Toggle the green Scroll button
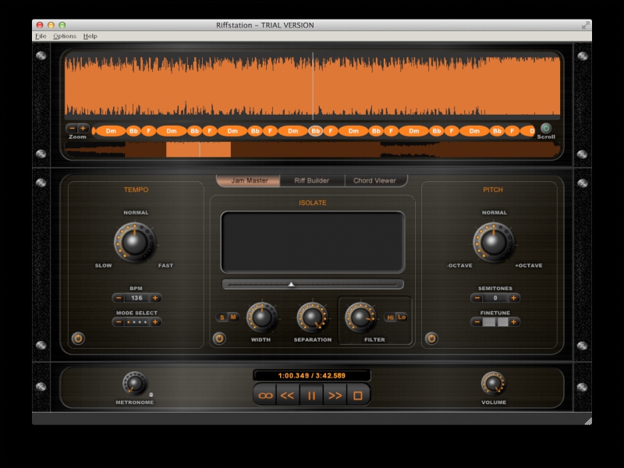Screen dimensions: 624x468 tap(546, 128)
